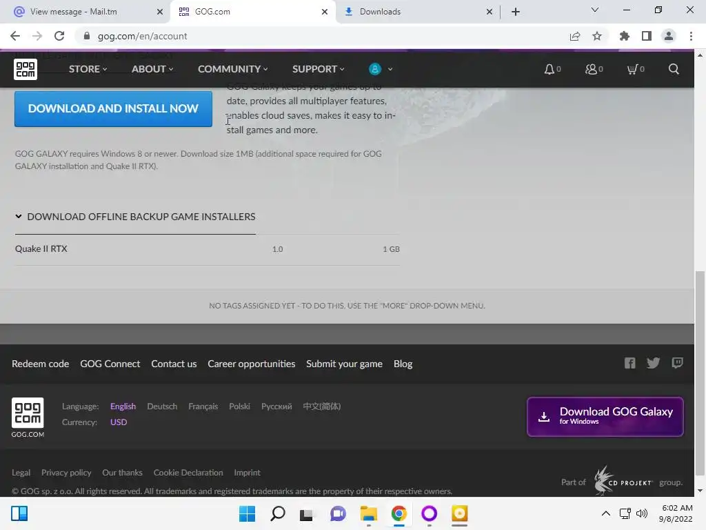Screen dimensions: 706x530
Task: Share this page icon in address bar
Action: tap(575, 36)
